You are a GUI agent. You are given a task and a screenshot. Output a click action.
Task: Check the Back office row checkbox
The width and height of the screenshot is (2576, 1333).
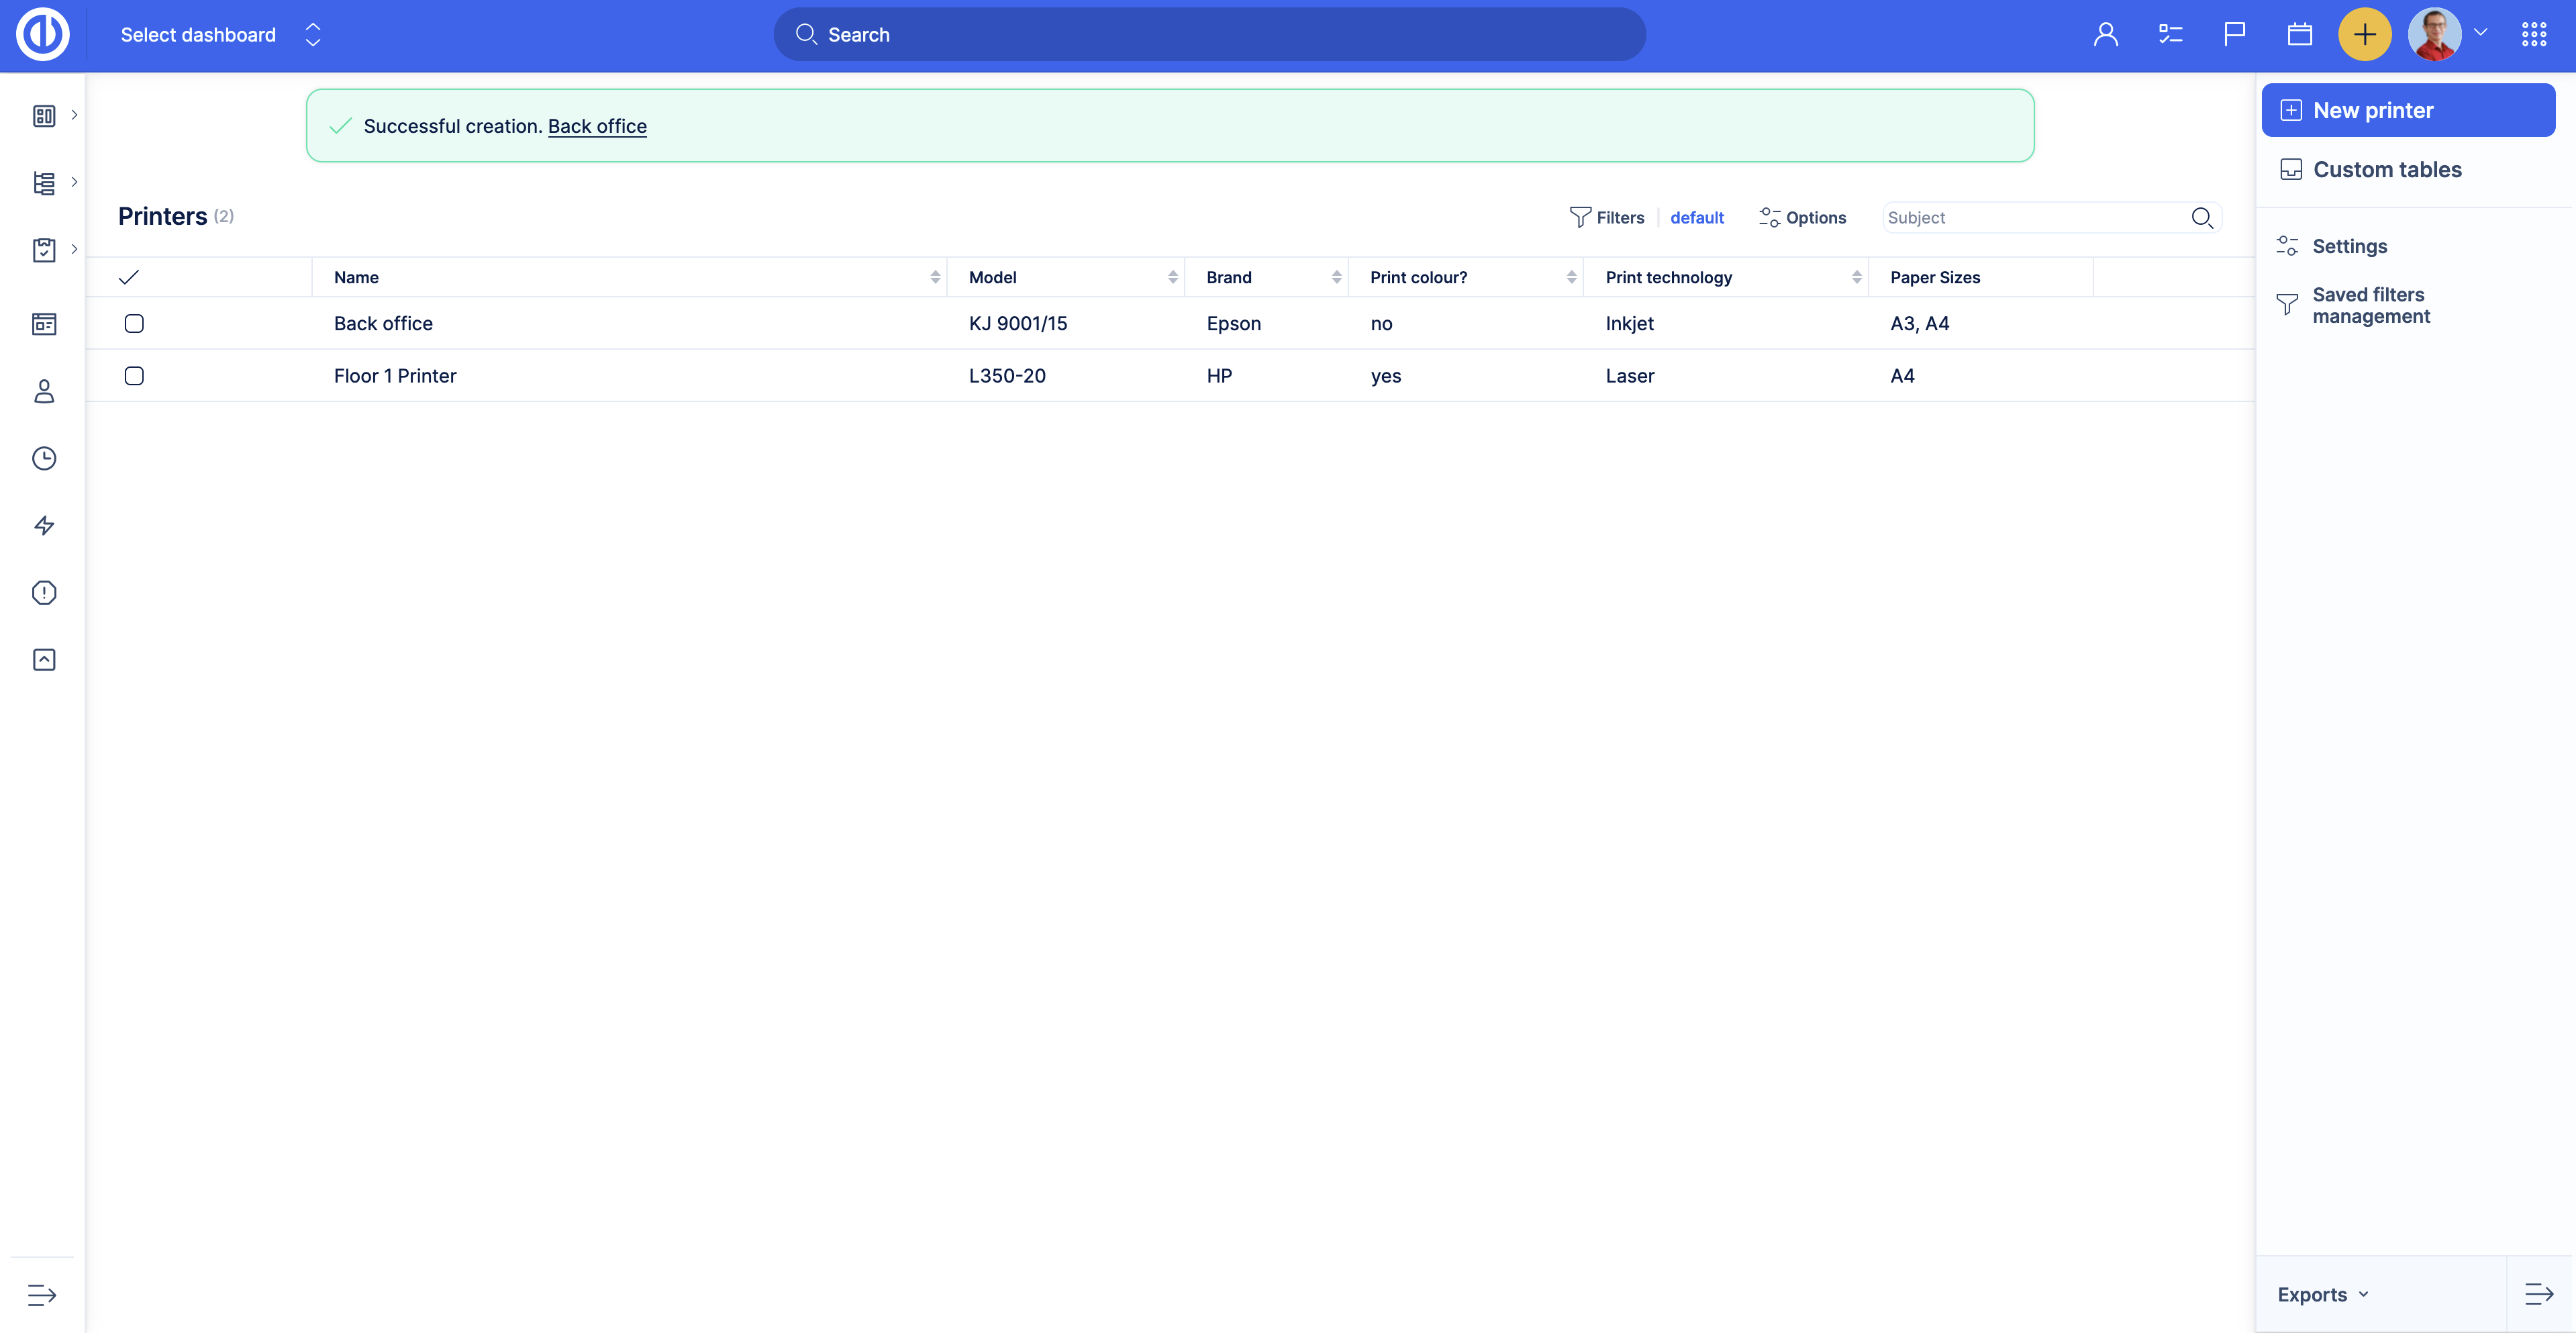point(134,323)
